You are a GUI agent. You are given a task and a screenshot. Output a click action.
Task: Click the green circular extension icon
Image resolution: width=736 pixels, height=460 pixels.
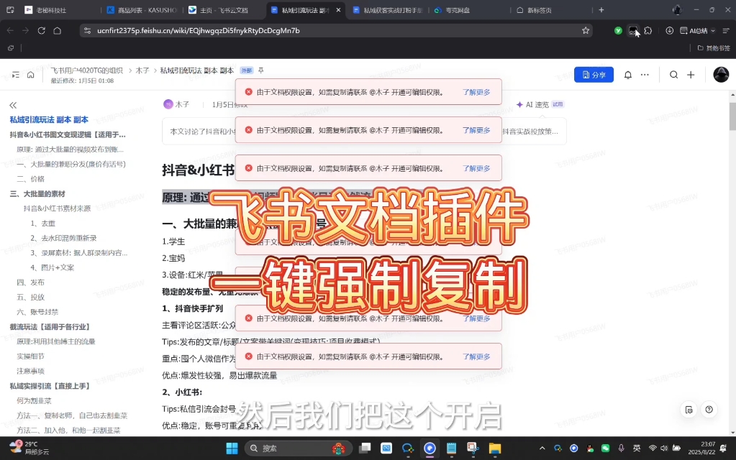click(618, 30)
